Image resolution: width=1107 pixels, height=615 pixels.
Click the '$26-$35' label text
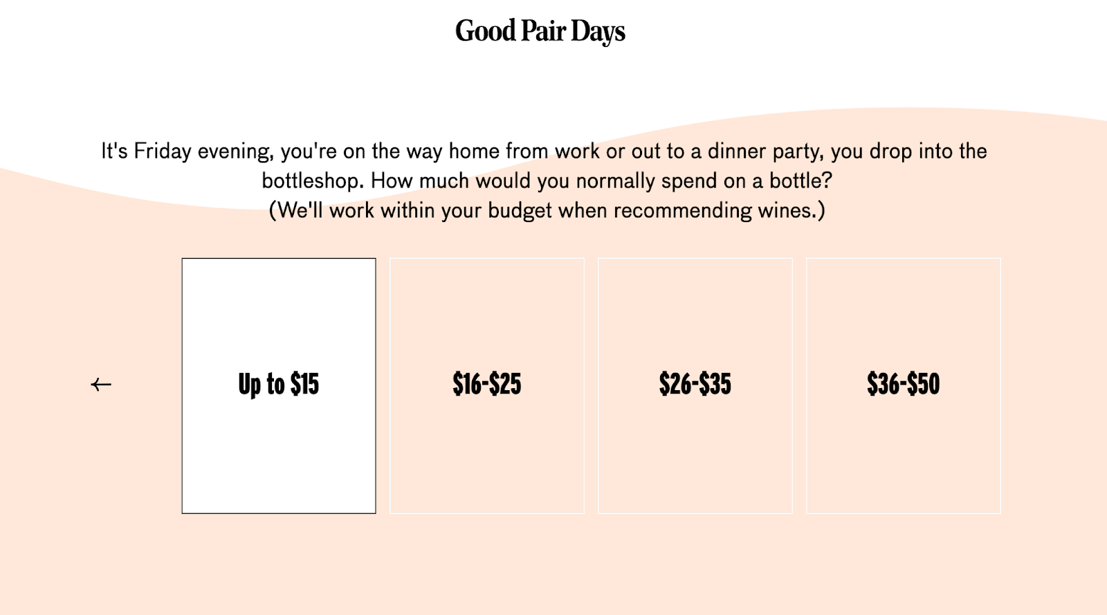695,384
